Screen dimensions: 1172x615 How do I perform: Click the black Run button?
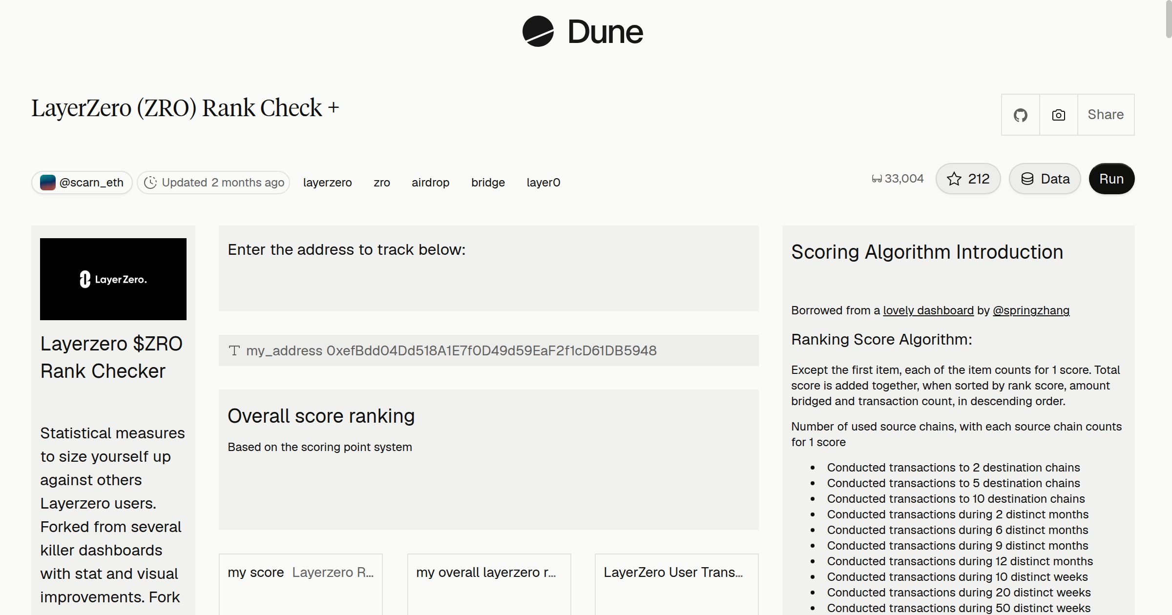[x=1111, y=179]
